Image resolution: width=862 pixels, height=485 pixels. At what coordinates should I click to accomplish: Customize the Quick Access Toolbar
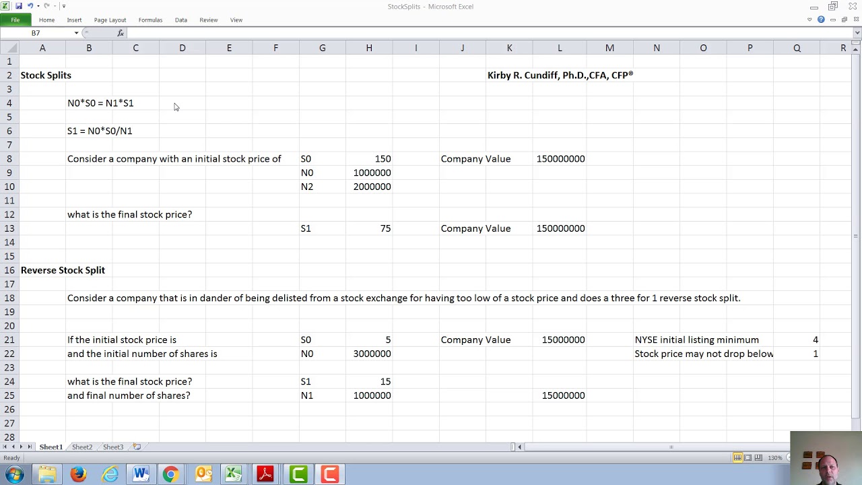point(63,6)
